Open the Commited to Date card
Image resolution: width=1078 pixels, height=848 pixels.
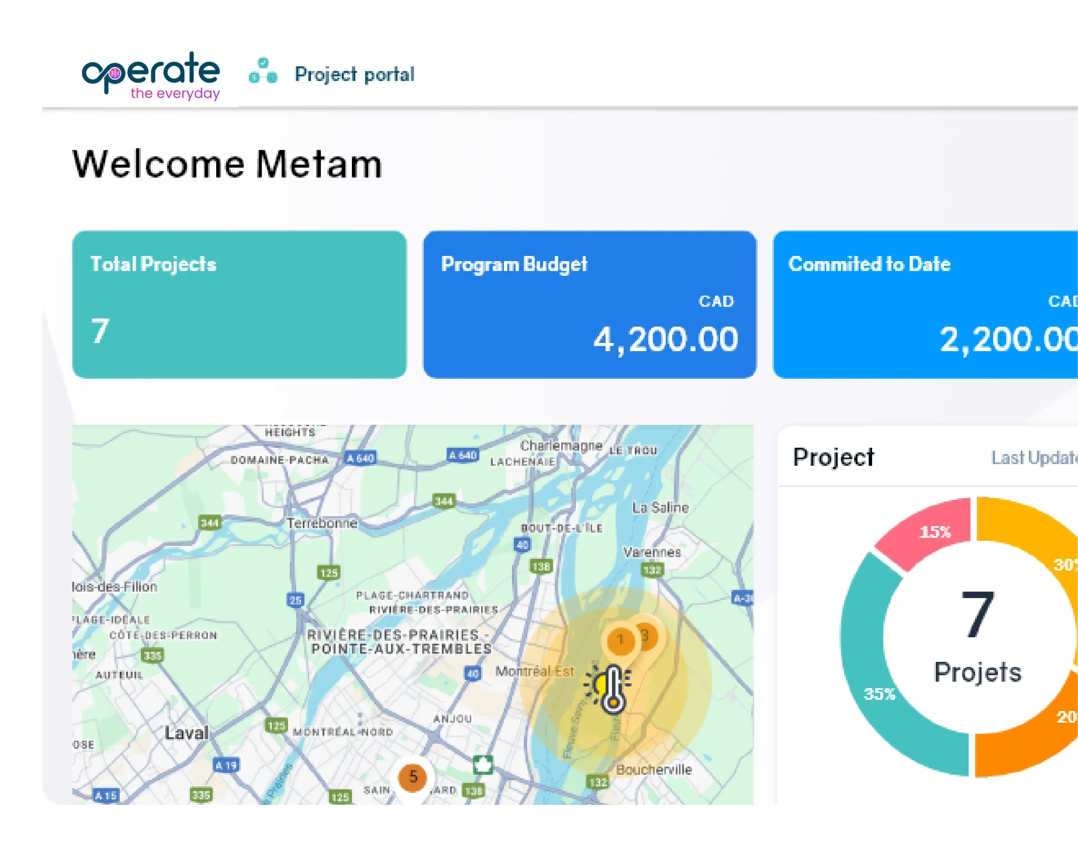click(x=925, y=304)
